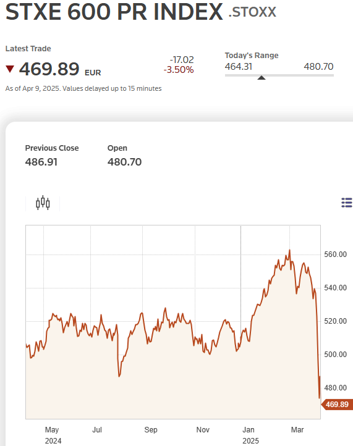Screen dimensions: 353x446
Task: Click the Jan 2025 x-axis label
Action: (x=250, y=435)
